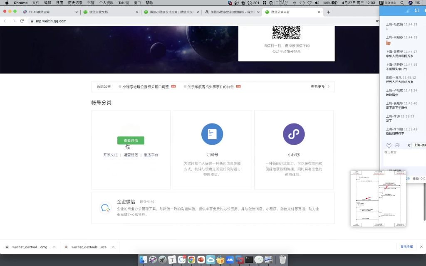The width and height of the screenshot is (426, 266).
Task: Go back to the previous page
Action: coord(6,21)
